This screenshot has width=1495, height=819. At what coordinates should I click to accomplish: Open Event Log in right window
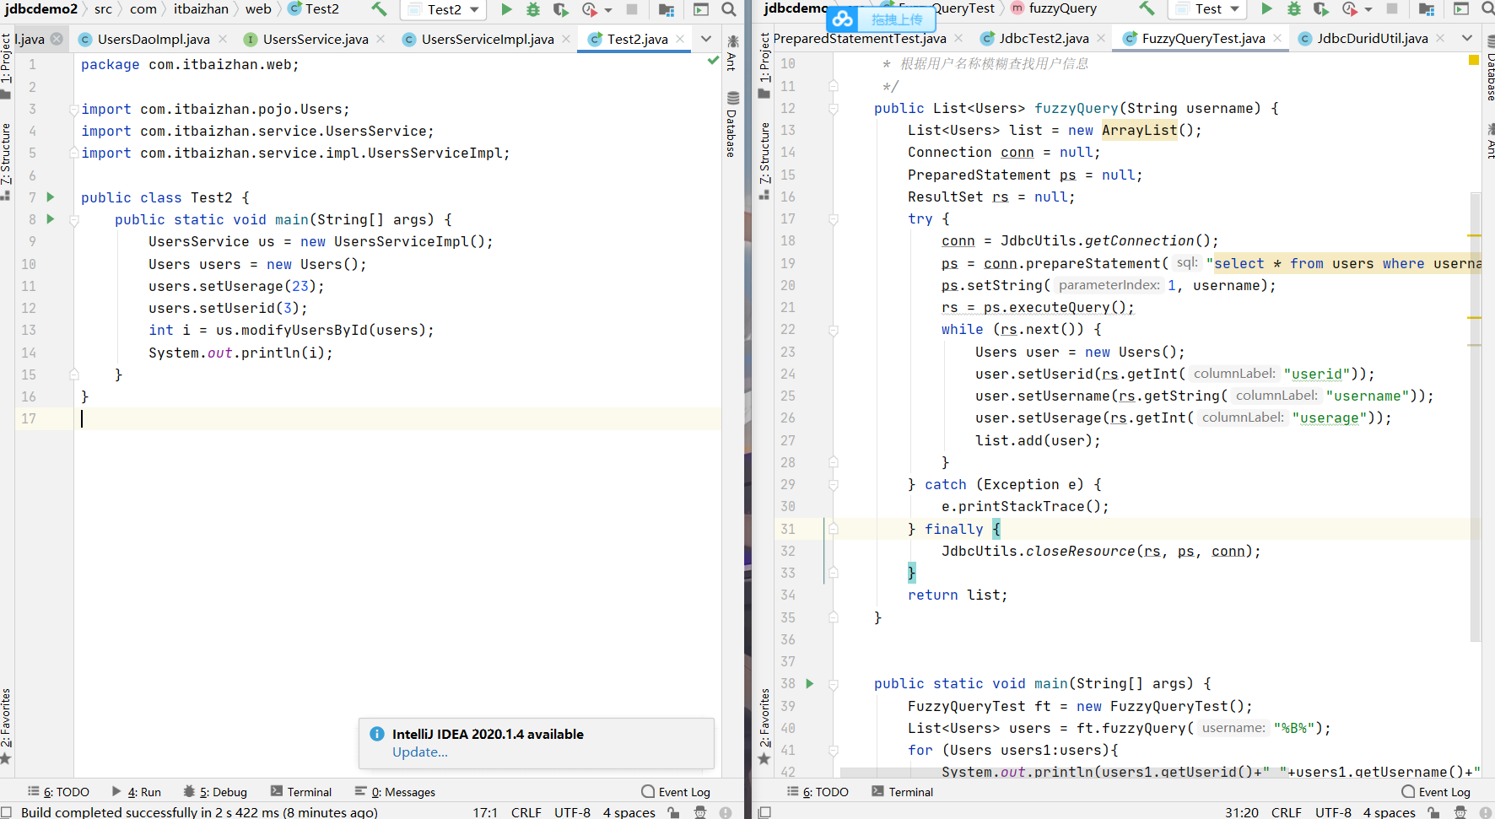[1436, 792]
